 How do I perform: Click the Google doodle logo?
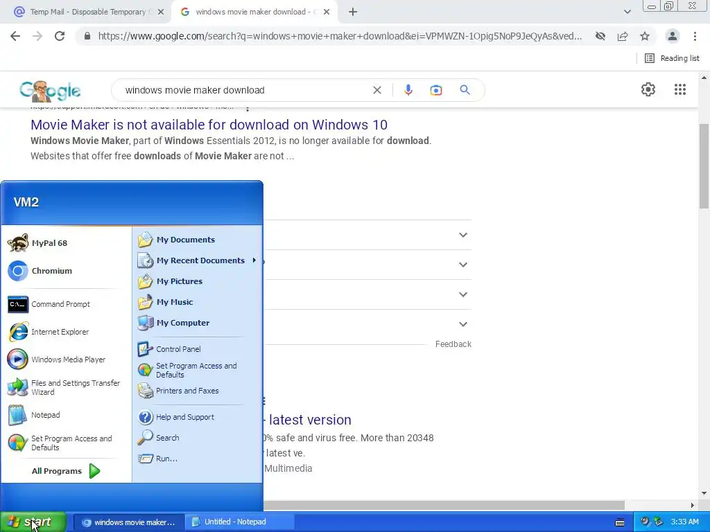(50, 90)
